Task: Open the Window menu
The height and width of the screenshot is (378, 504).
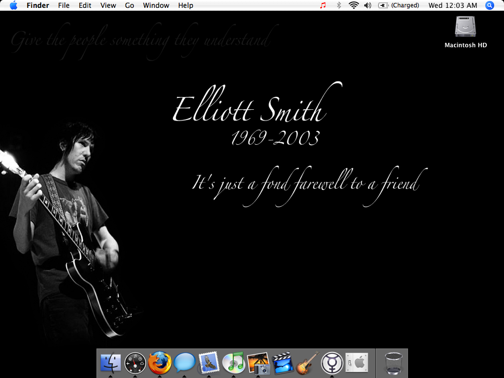Action: 156,5
